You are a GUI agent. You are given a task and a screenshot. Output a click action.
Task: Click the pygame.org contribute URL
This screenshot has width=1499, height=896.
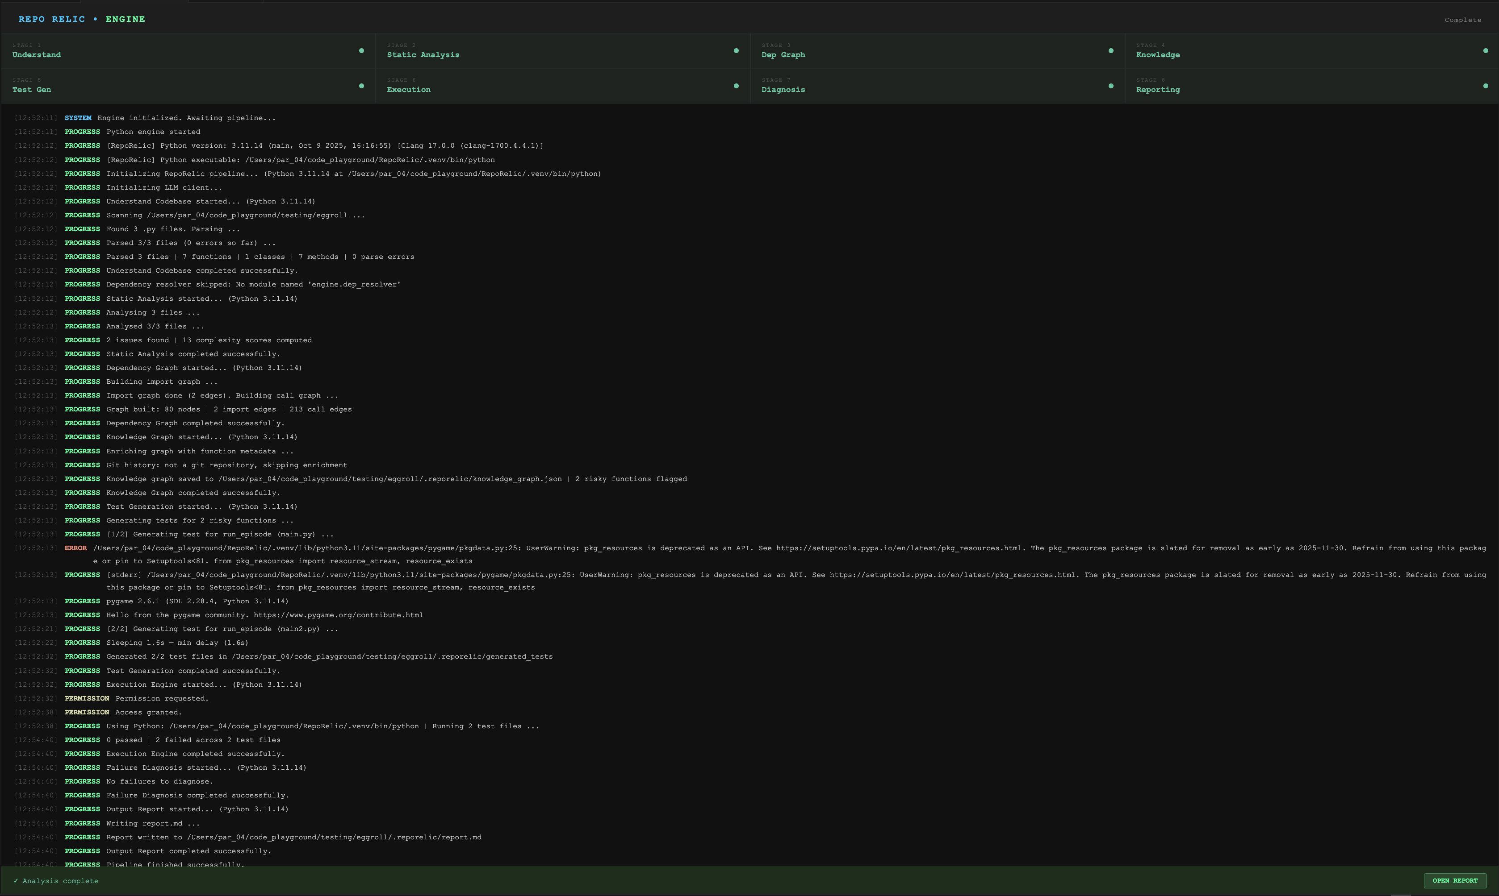(x=339, y=615)
